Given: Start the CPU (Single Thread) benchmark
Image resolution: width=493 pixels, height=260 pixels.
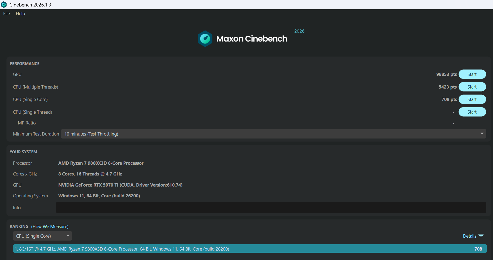Looking at the screenshot, I should point(472,112).
